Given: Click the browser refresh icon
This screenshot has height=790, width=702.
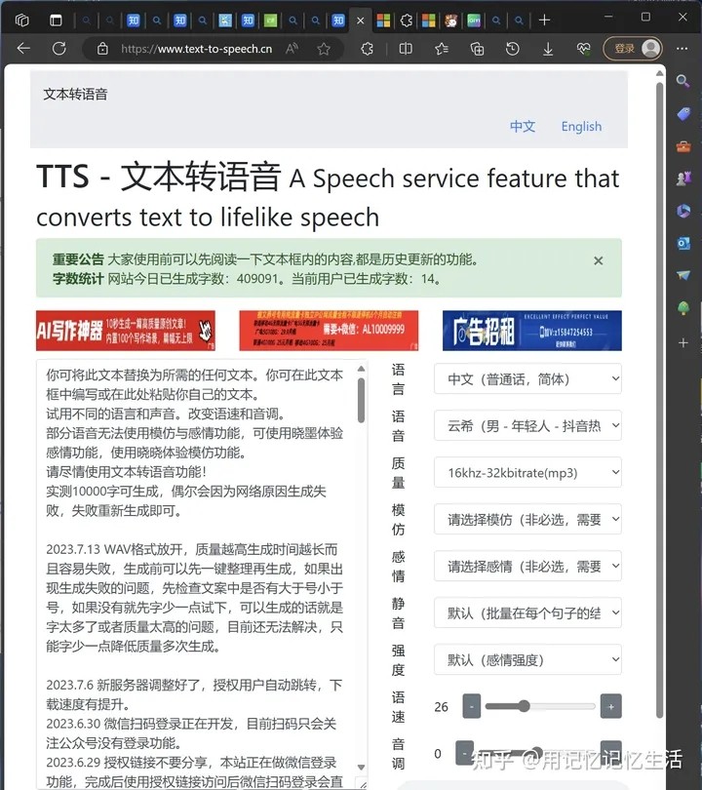Looking at the screenshot, I should coord(58,49).
